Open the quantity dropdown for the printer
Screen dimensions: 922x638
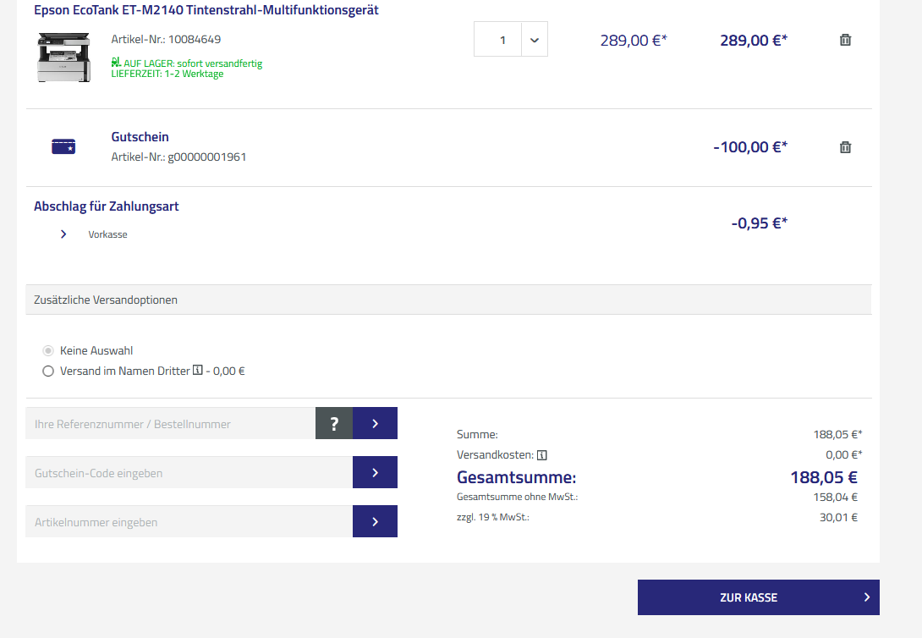tap(534, 40)
